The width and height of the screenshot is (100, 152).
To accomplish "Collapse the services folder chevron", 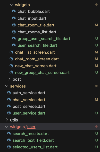I will [7, 86].
